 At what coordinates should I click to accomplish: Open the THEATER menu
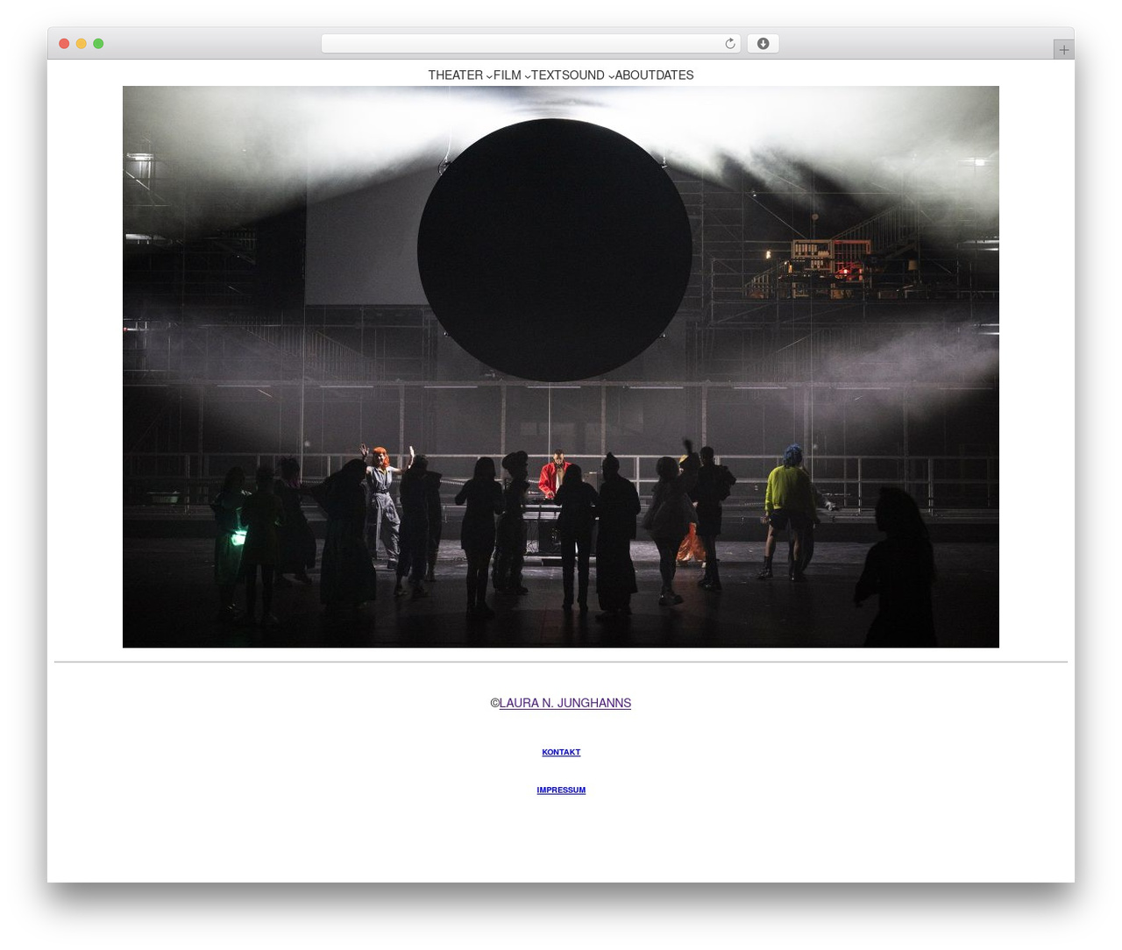pyautogui.click(x=455, y=75)
